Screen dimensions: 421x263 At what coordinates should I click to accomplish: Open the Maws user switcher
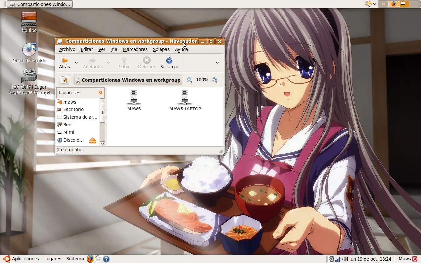(405, 259)
